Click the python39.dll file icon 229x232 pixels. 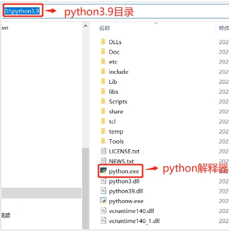coord(103,191)
